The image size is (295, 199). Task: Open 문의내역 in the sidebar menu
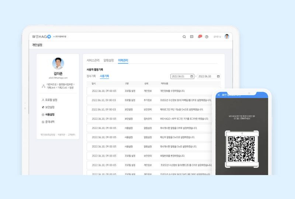[x=48, y=122]
